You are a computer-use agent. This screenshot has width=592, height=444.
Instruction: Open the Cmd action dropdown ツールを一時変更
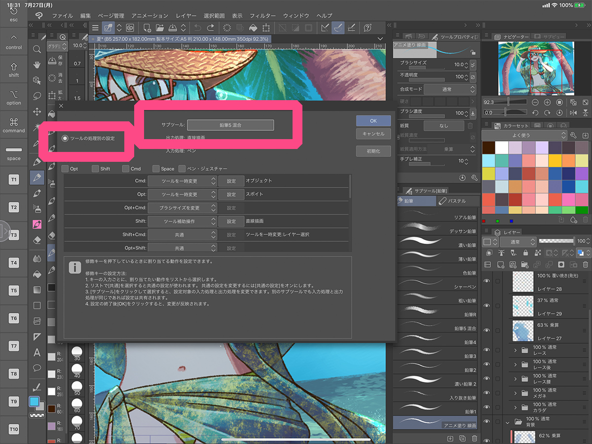183,181
